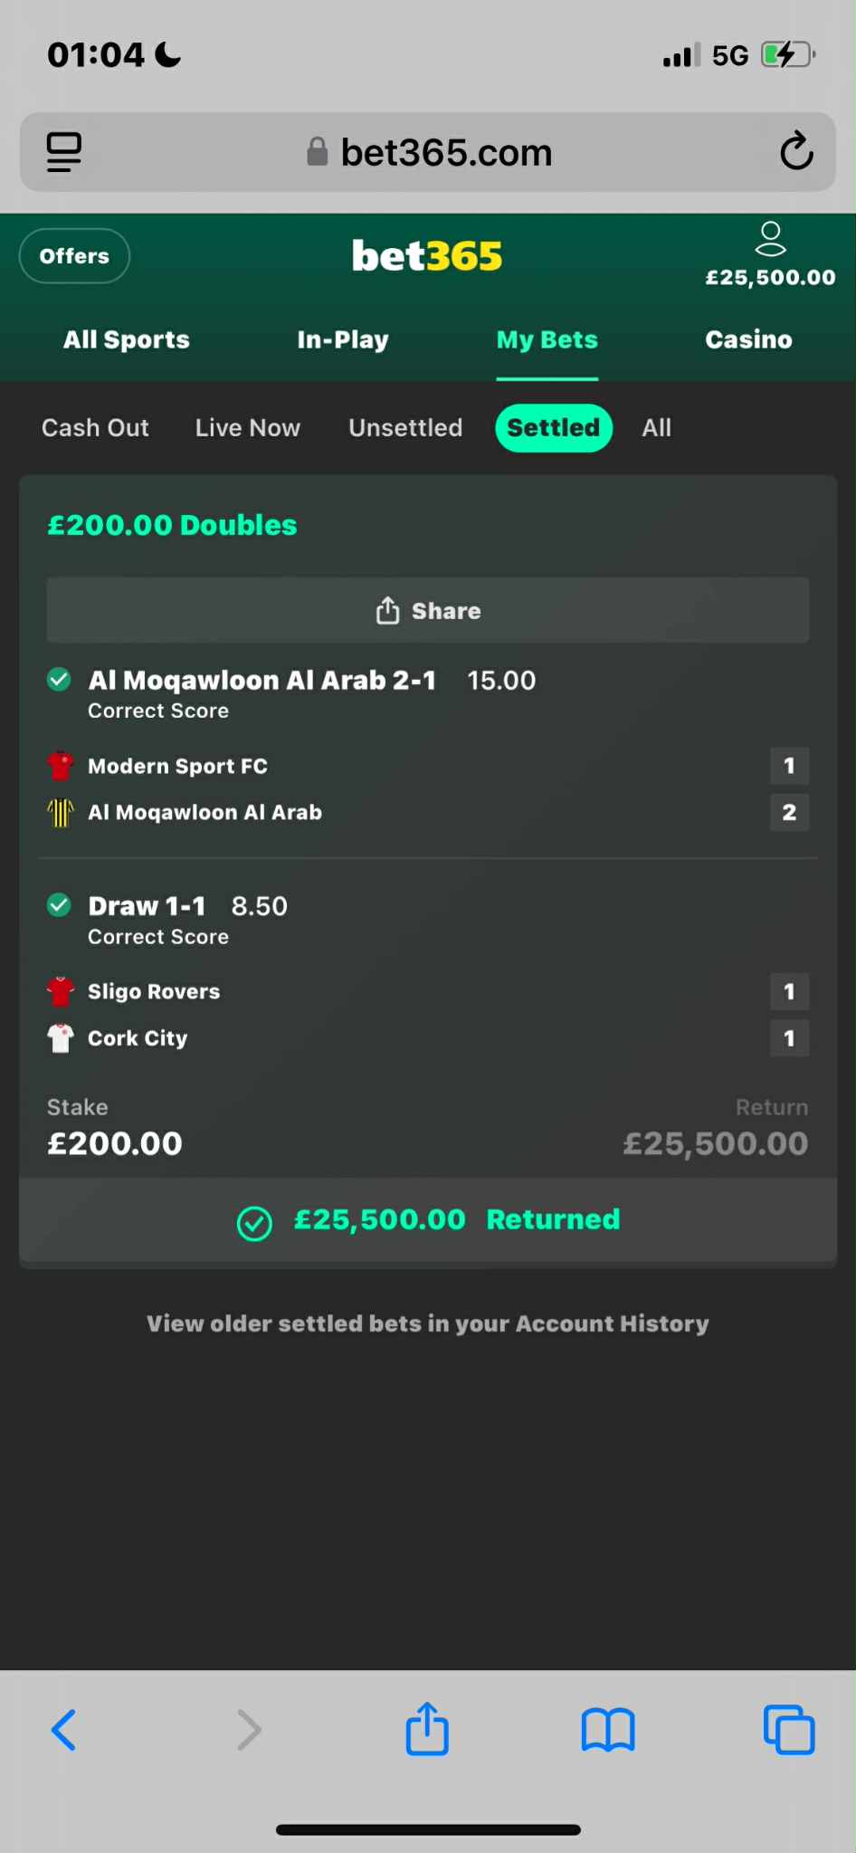Show Safari open tabs icon
The width and height of the screenshot is (856, 1853).
tap(789, 1730)
